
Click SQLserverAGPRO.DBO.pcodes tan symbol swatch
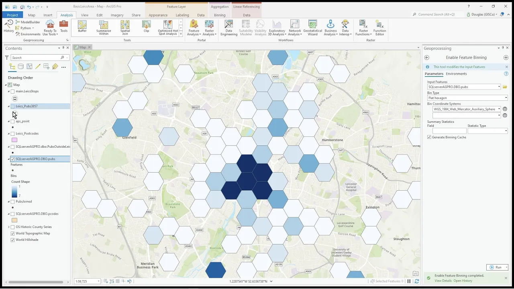click(x=14, y=220)
